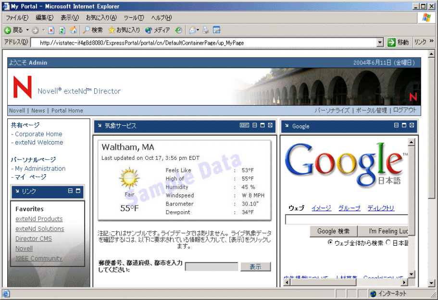Viewport: 438px width, 300px height.
Task: Open the ヘルプ(H) menu
Action: click(162, 18)
